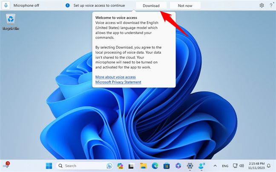Open voice access app on taskbar
This screenshot has height=172, width=276.
point(201,166)
